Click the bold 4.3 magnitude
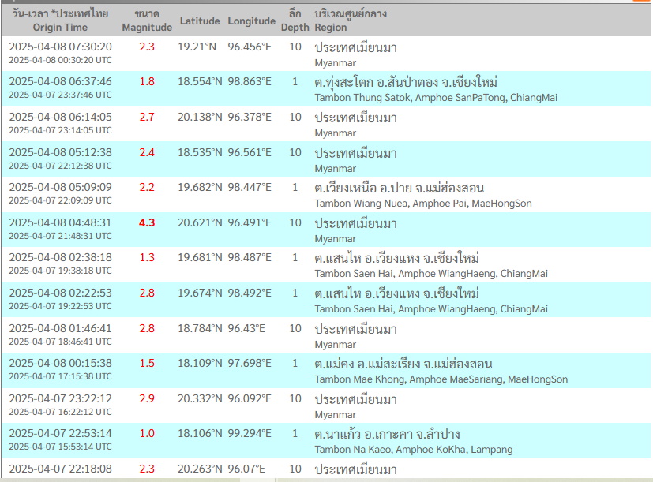The width and height of the screenshot is (653, 482). [147, 222]
